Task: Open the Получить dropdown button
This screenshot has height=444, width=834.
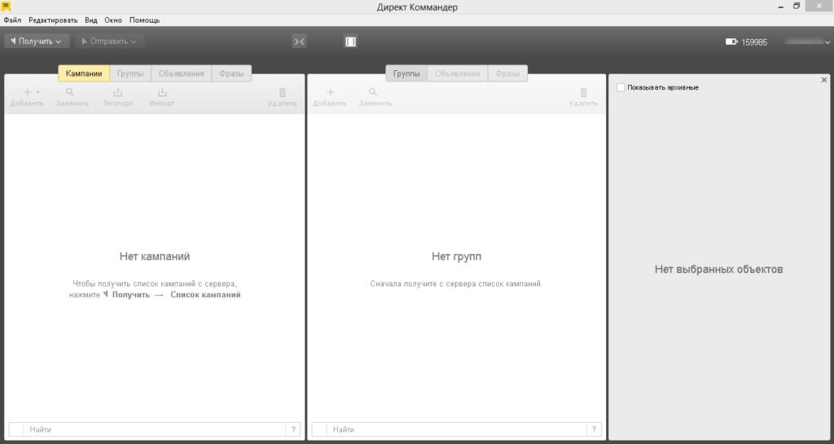Action: pos(37,41)
